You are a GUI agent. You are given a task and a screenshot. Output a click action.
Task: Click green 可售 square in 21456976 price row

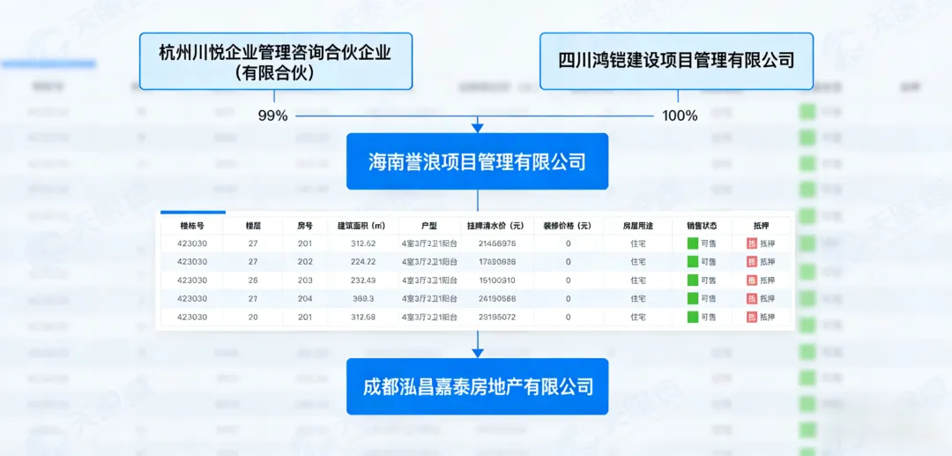click(693, 243)
